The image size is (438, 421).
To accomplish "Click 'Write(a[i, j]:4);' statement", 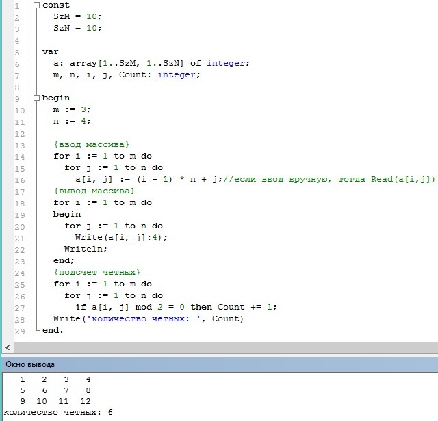I will [x=121, y=237].
